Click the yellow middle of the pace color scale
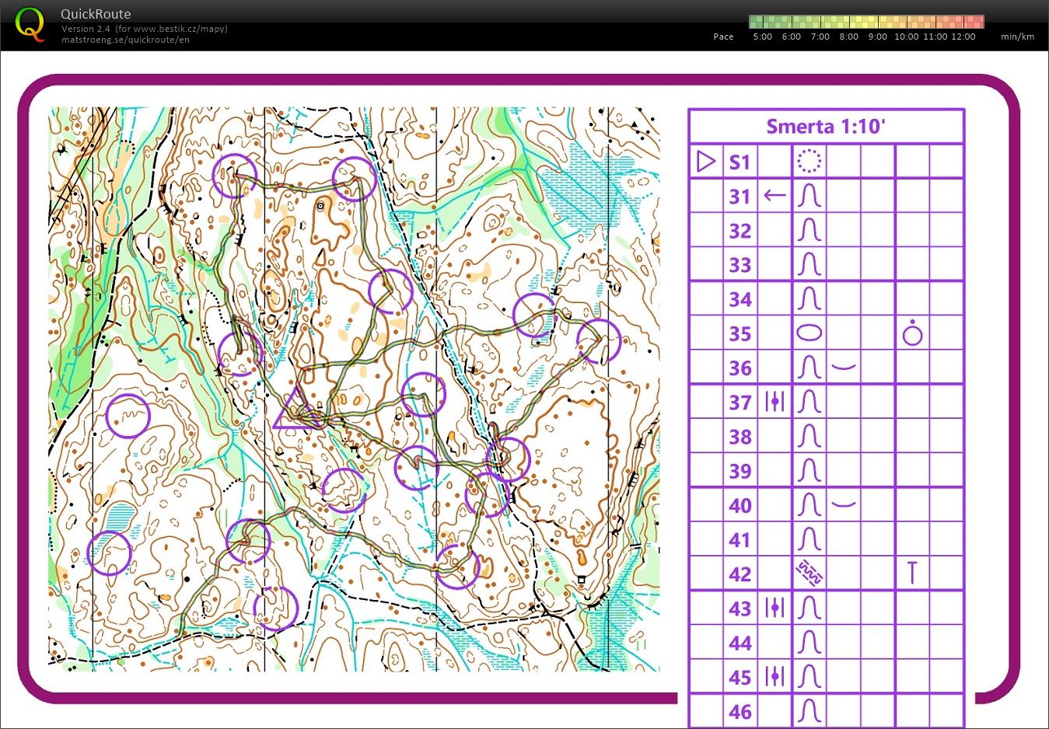This screenshot has width=1049, height=729. pyautogui.click(x=866, y=22)
